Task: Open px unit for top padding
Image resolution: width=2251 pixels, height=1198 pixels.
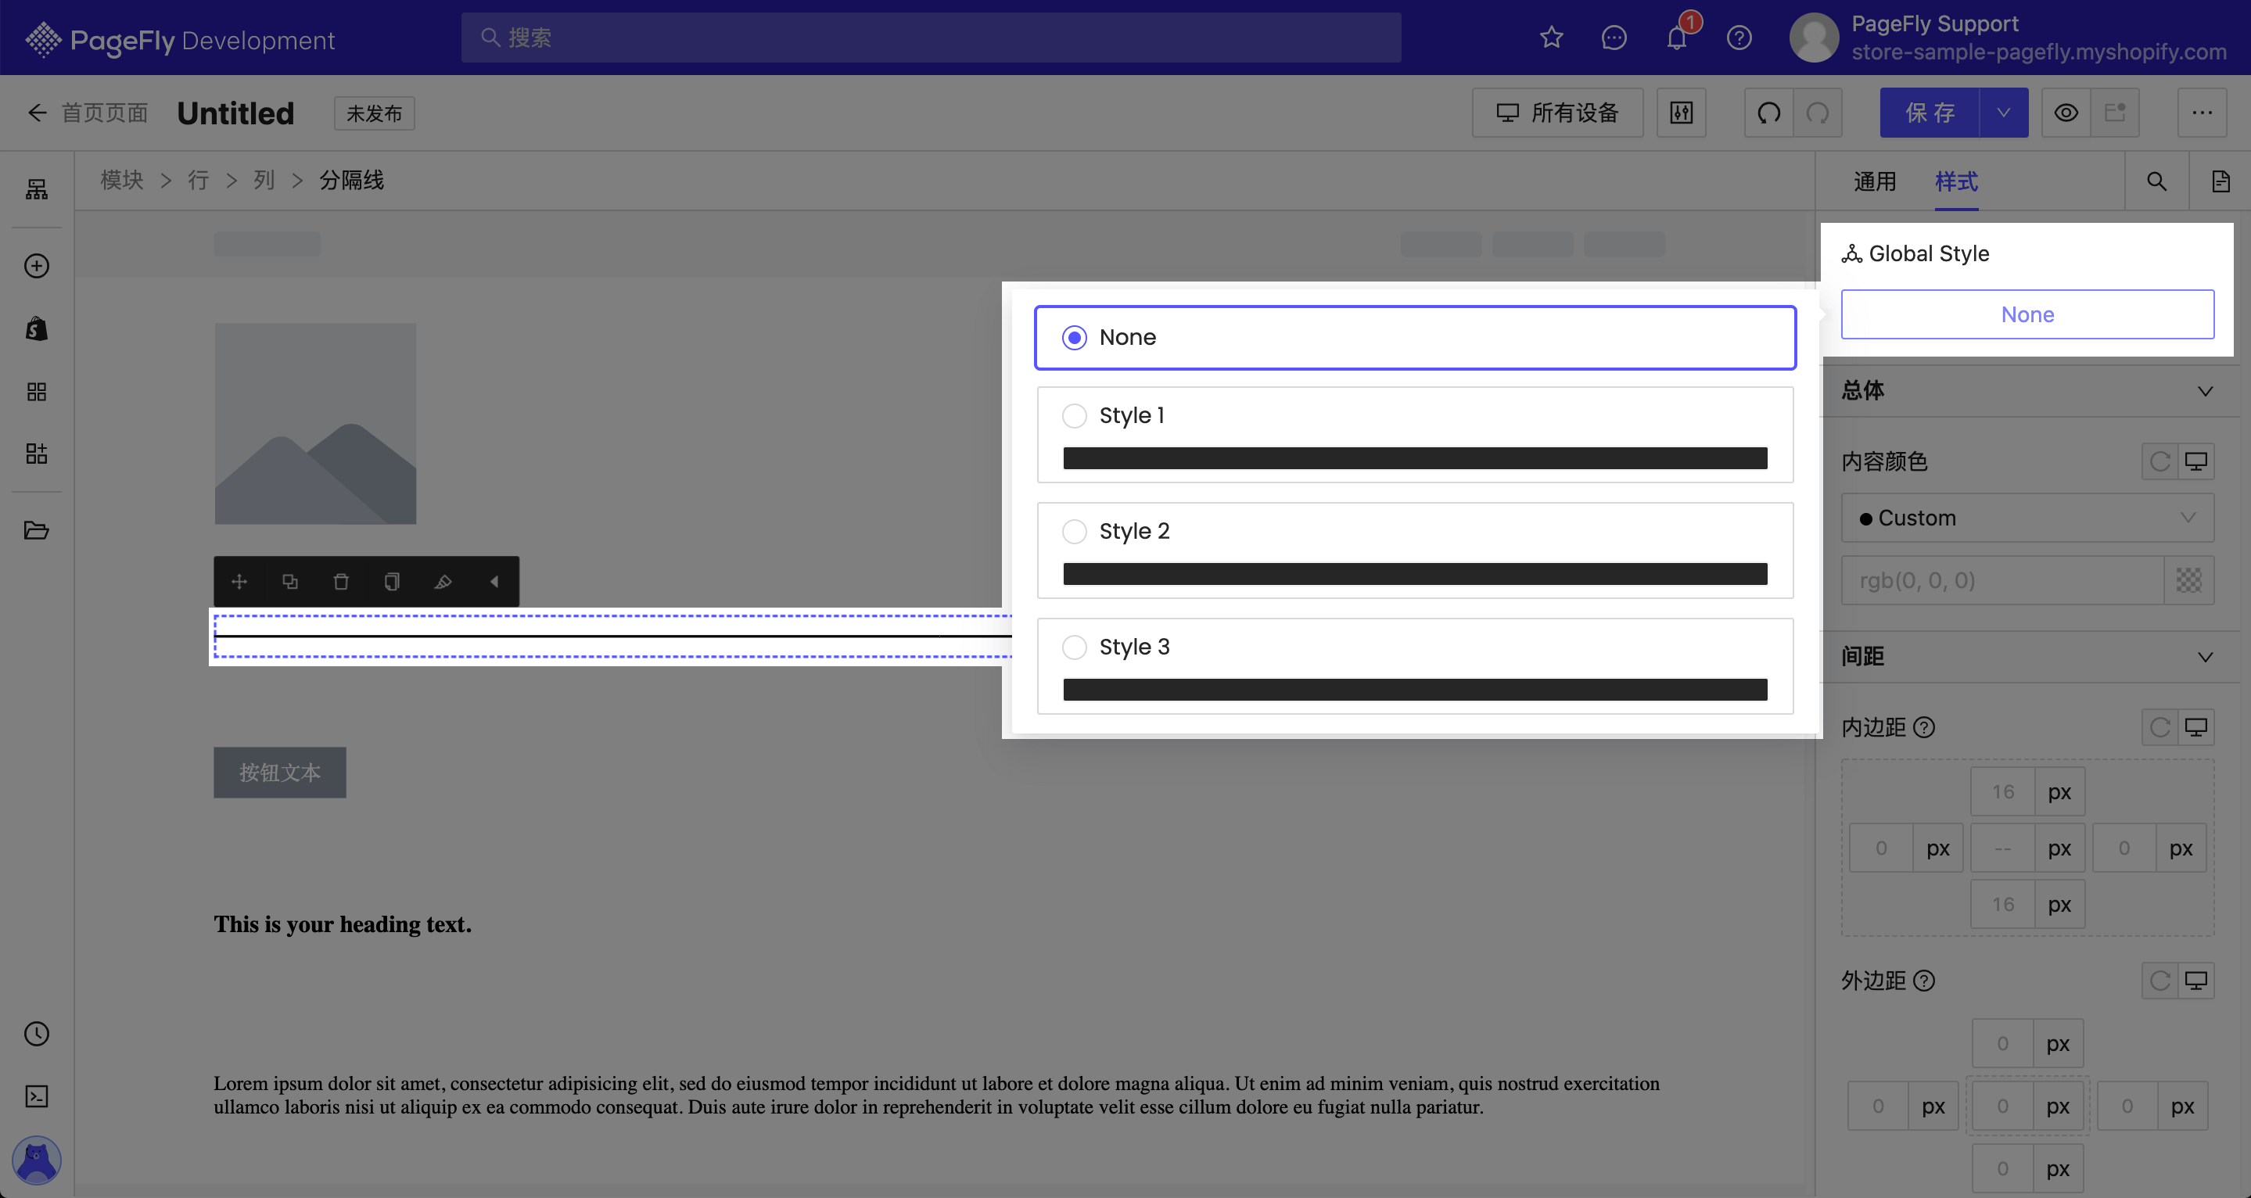Action: coord(2059,791)
